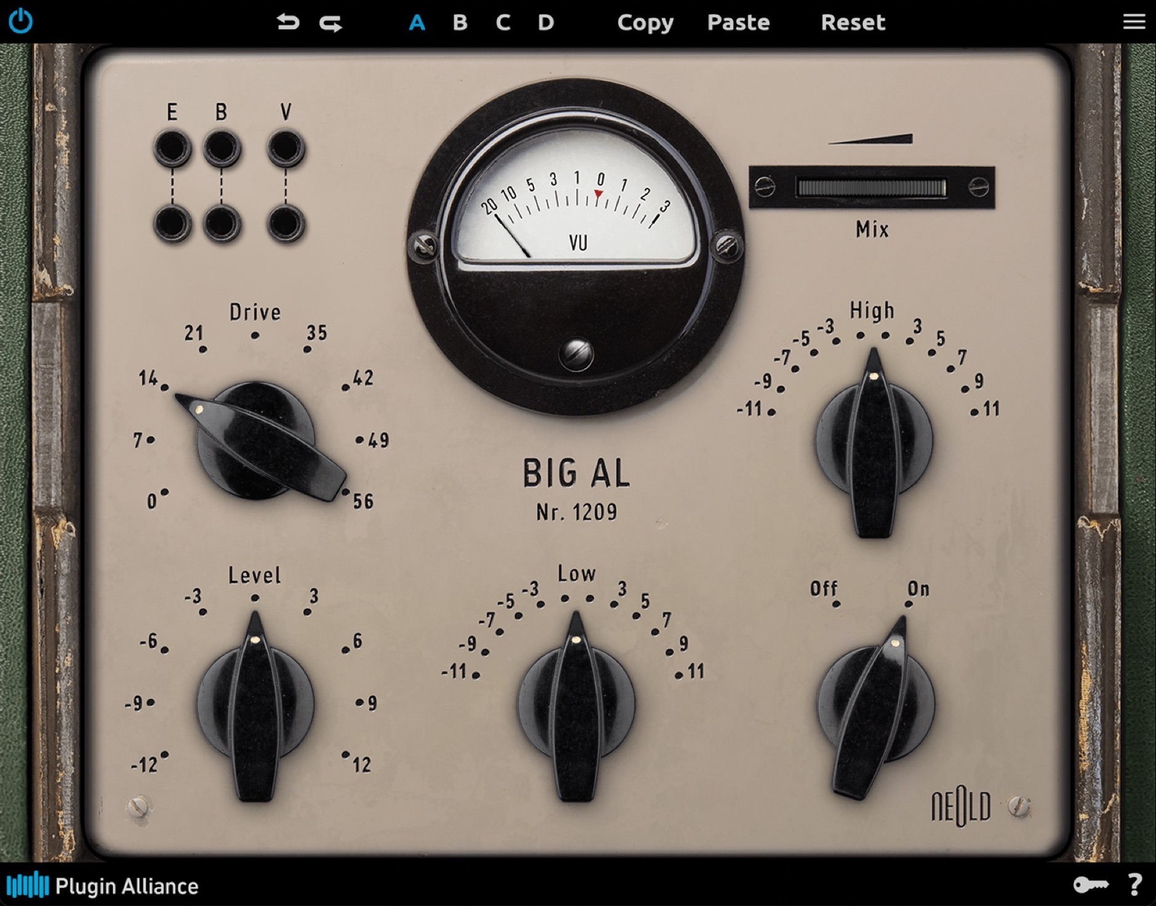This screenshot has width=1156, height=906.
Task: Click the Reset button
Action: coord(853,23)
